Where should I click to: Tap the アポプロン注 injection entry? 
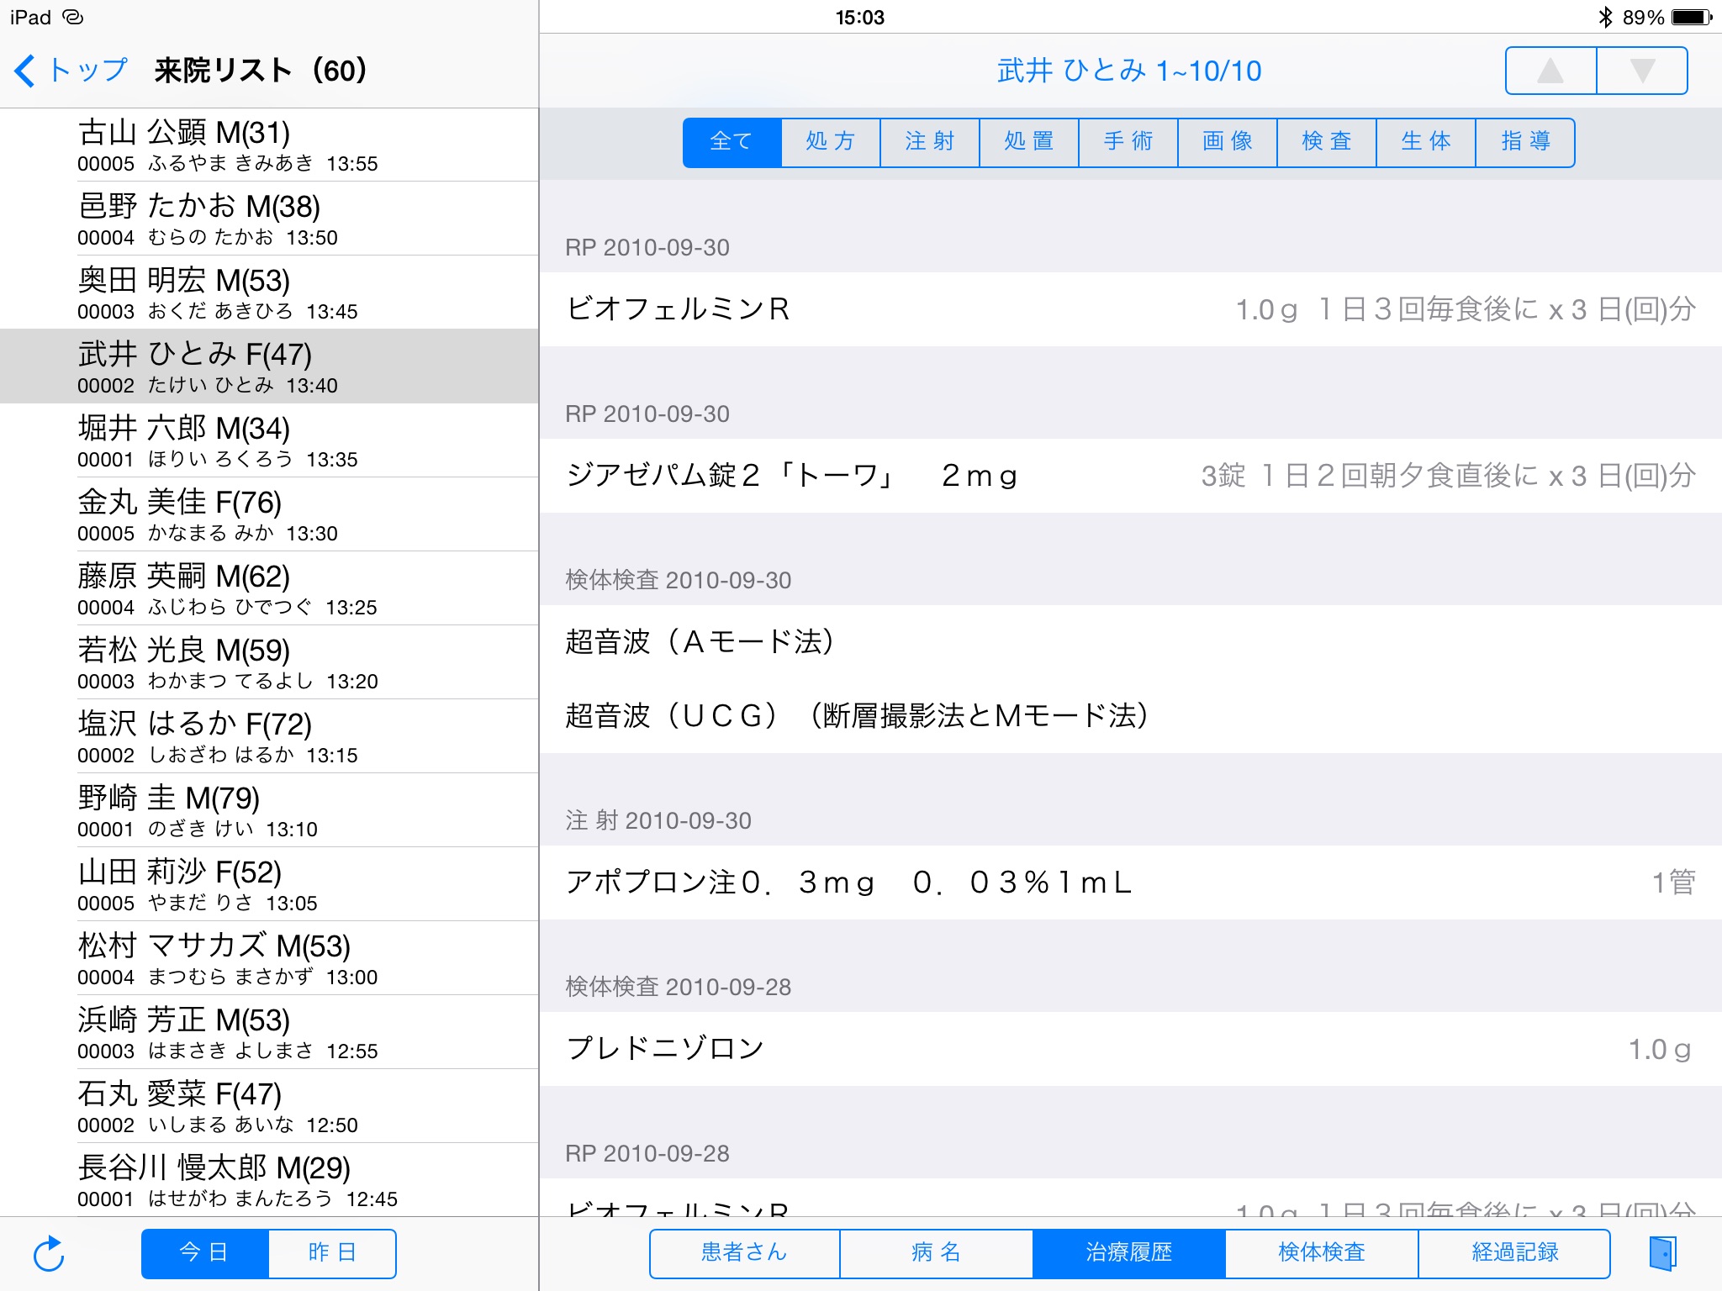[x=1130, y=883]
